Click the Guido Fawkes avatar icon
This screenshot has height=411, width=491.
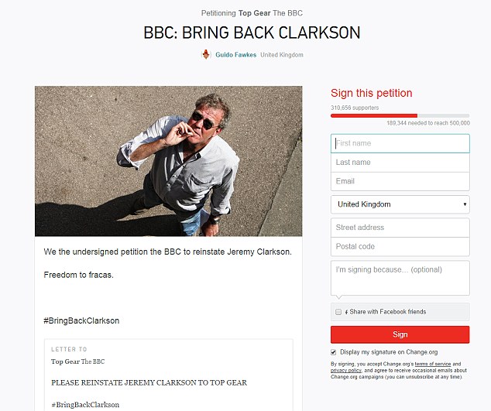point(206,54)
